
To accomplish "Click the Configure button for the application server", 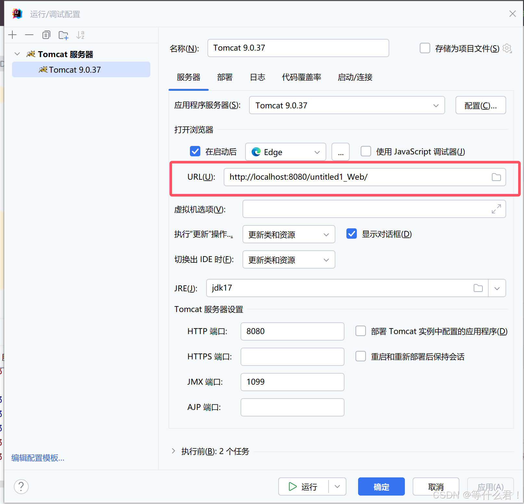I will pos(480,105).
